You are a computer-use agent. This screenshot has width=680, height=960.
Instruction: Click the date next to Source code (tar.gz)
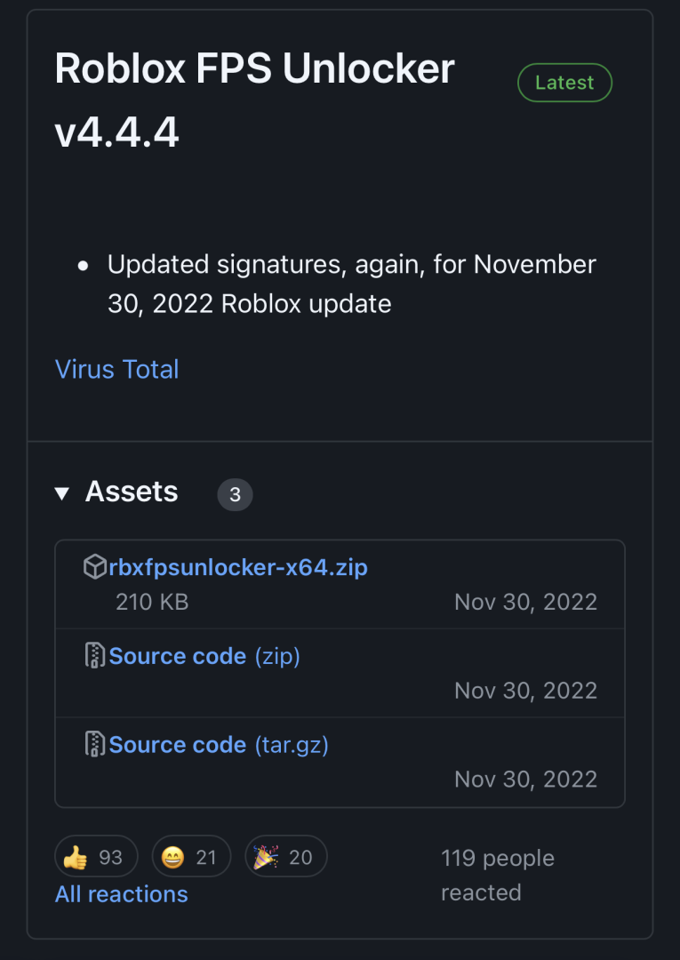[x=525, y=780]
